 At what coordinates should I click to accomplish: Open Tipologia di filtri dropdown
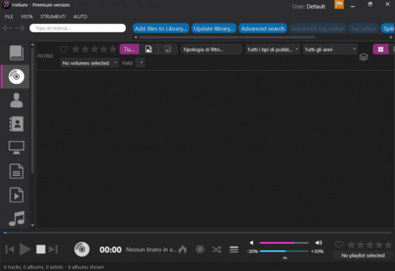pyautogui.click(x=212, y=49)
